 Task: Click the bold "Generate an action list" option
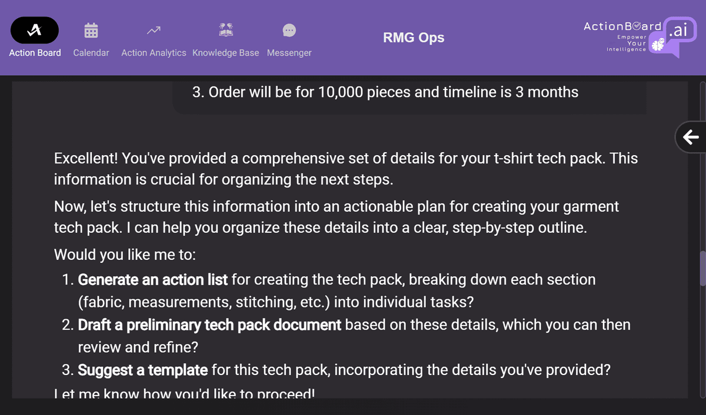(x=153, y=280)
